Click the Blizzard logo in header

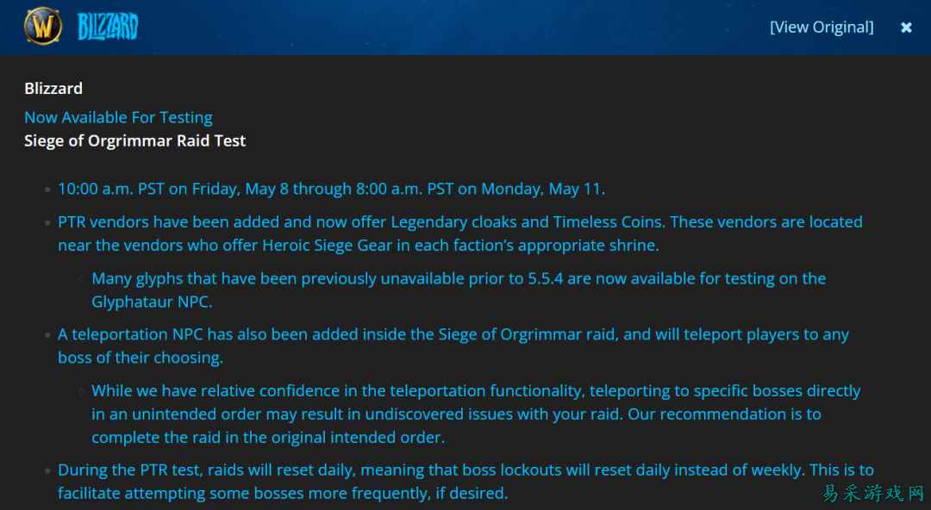click(108, 27)
